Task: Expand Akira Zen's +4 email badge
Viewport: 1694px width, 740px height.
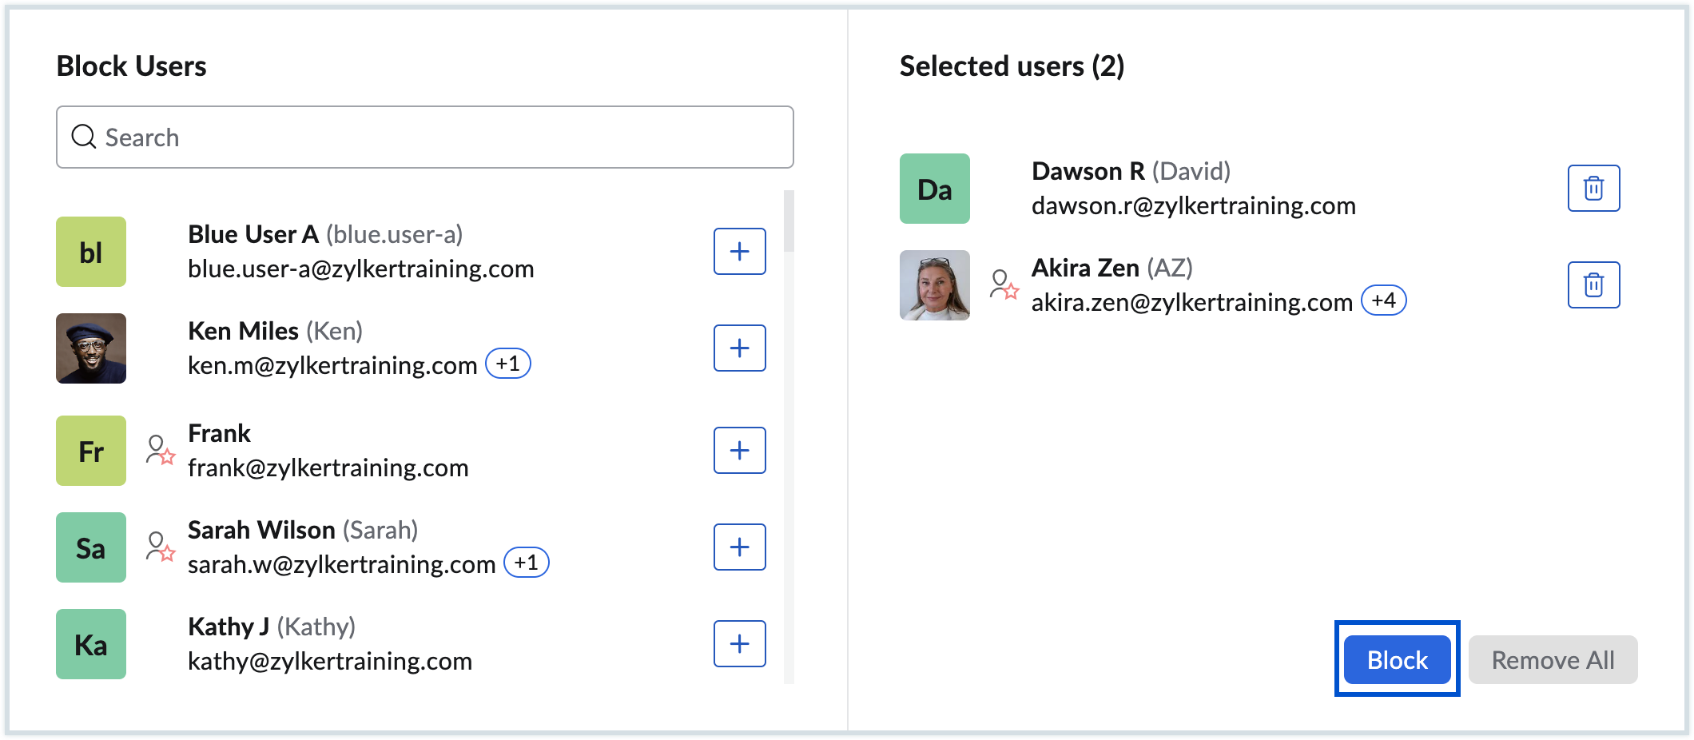Action: tap(1383, 300)
